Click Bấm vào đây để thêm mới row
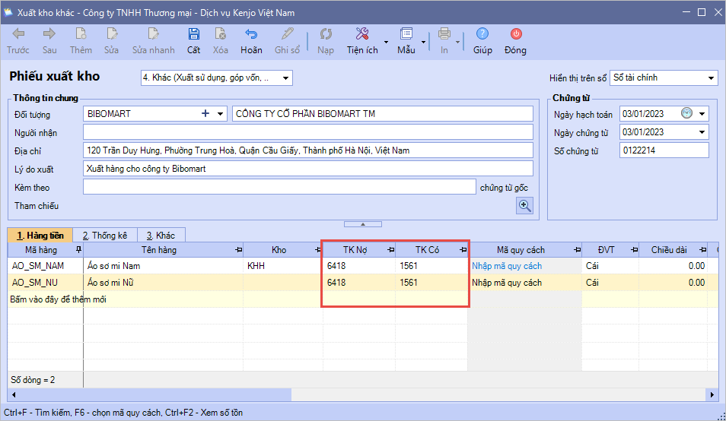 (58, 299)
